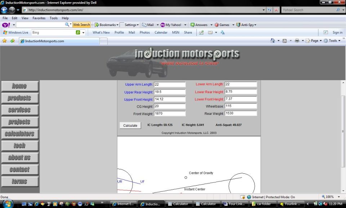Select the InductionMotorsports.com tab
Image resolution: width=346 pixels, height=208 pixels.
(x=59, y=41)
